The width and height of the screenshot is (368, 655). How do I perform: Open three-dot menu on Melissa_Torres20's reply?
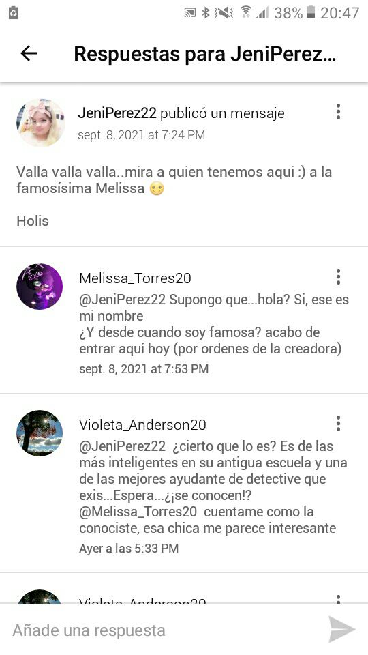338,276
